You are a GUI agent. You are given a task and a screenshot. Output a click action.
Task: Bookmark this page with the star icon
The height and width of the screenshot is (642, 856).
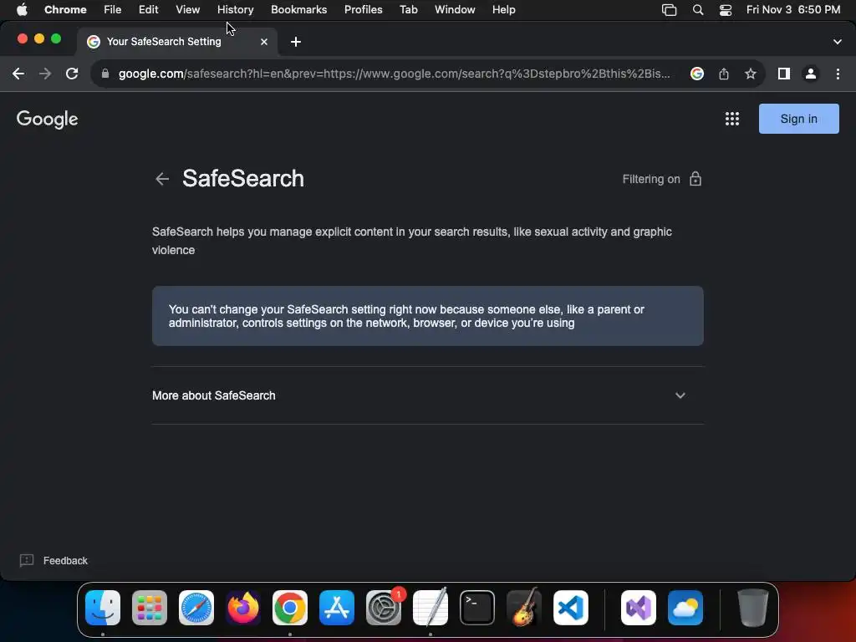pos(751,74)
